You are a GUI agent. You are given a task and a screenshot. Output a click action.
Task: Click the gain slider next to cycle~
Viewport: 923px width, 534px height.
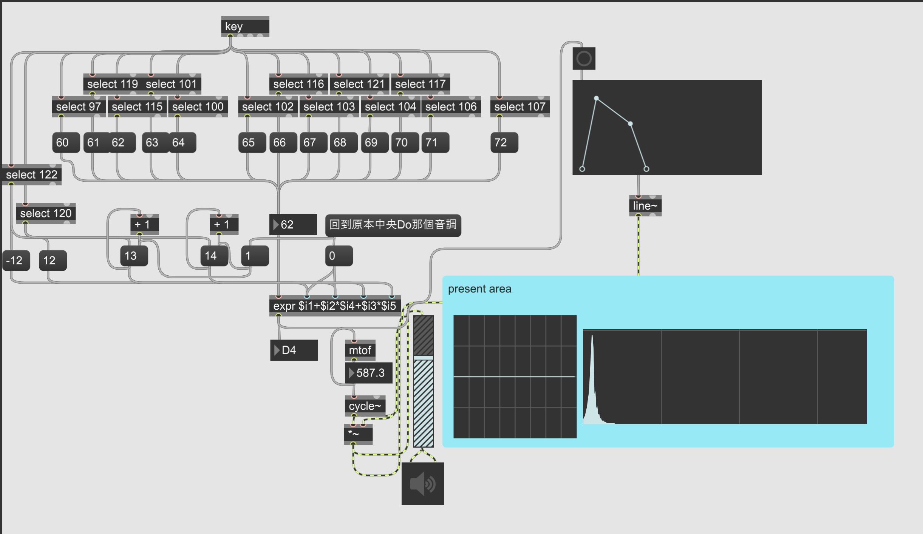point(423,381)
